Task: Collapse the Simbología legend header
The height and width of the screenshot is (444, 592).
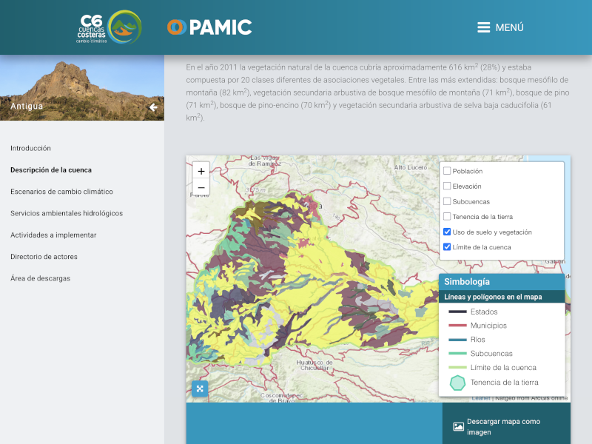Action: [x=501, y=282]
